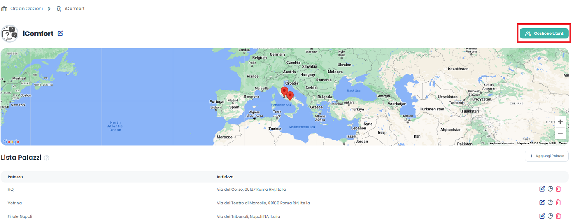This screenshot has height=221, width=573.
Task: Delete the Filiale Napoli building
Action: [558, 216]
